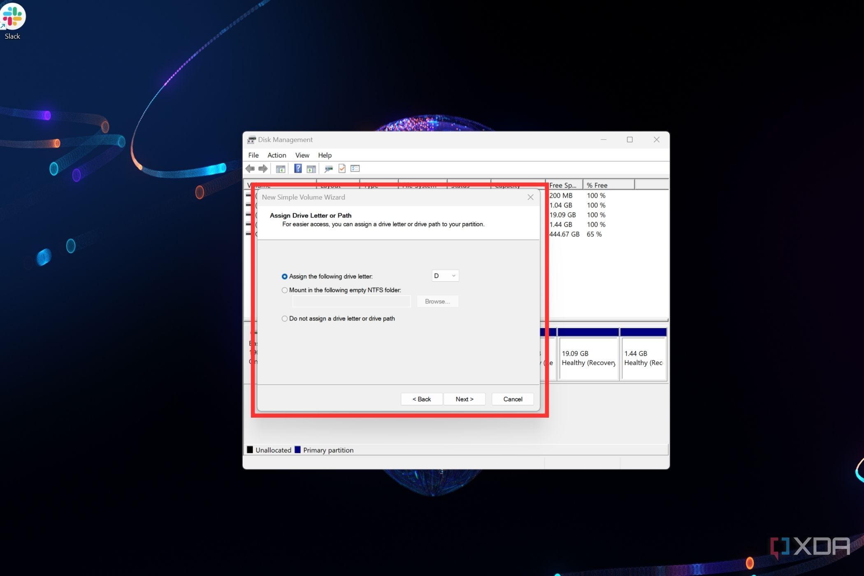Click the checklist toolbar icon on the right

tap(355, 168)
